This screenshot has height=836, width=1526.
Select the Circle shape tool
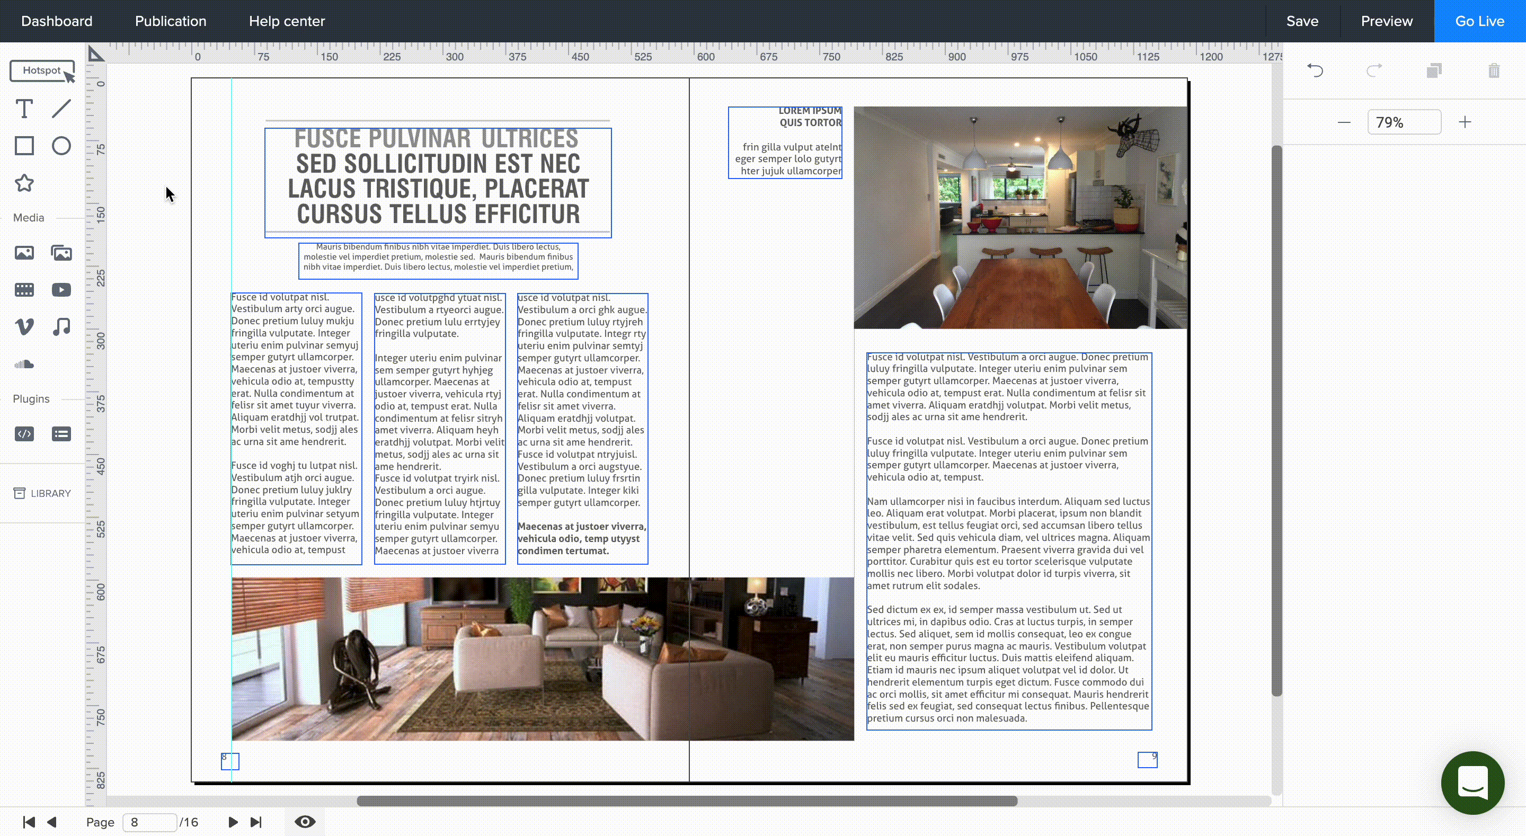click(x=61, y=146)
